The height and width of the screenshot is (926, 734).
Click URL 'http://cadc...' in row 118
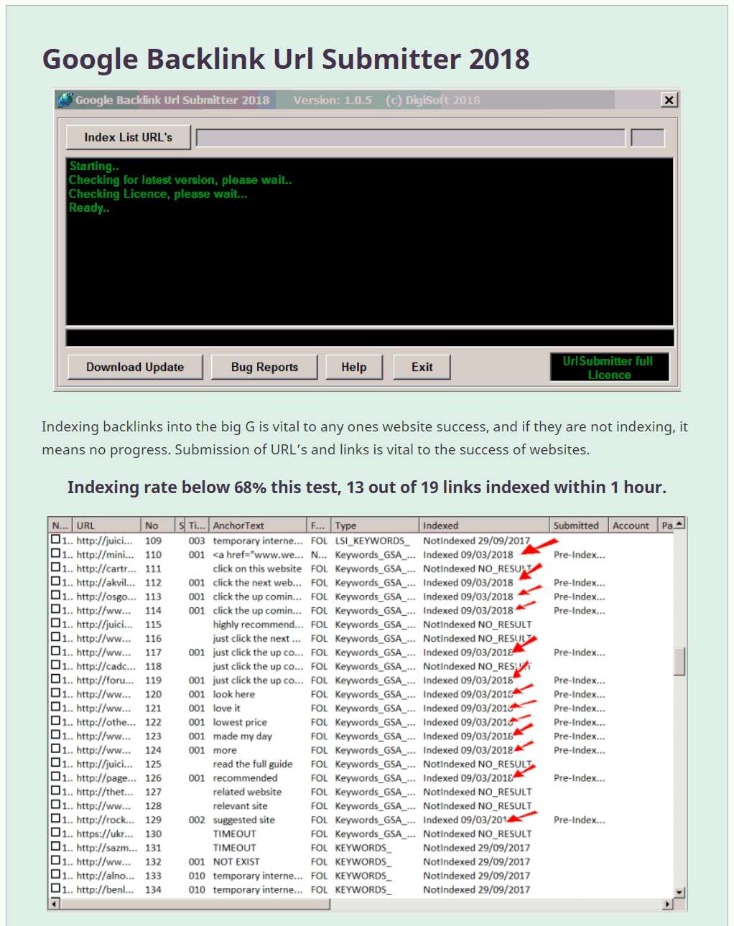click(106, 666)
